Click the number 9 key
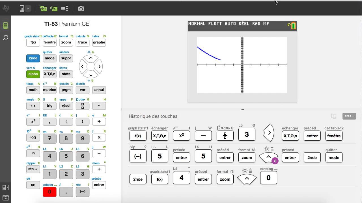The height and width of the screenshot is (203, 362). [x=83, y=138]
